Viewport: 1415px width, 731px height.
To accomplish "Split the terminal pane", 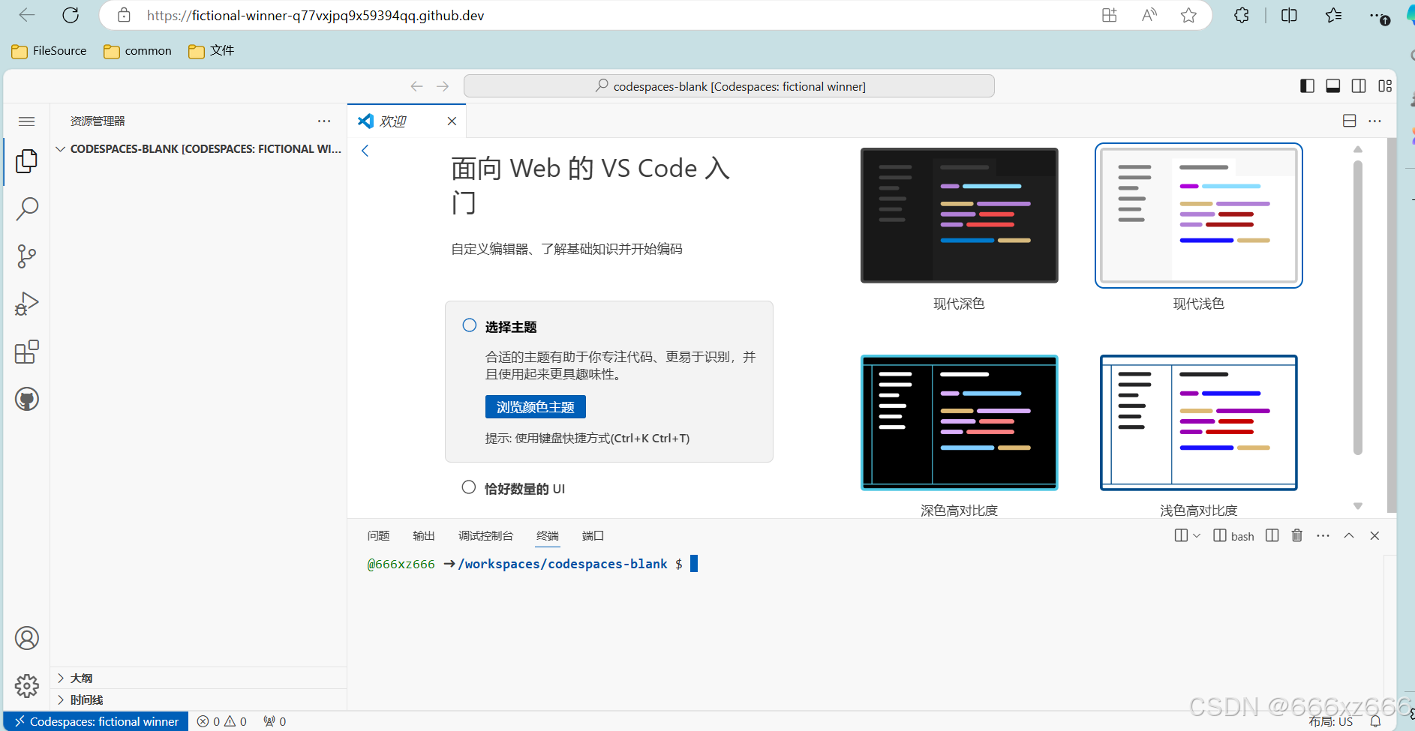I will click(x=1272, y=535).
